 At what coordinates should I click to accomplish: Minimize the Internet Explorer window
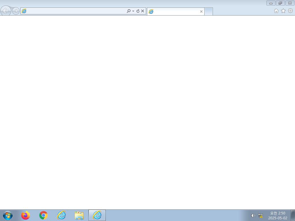point(271,3)
